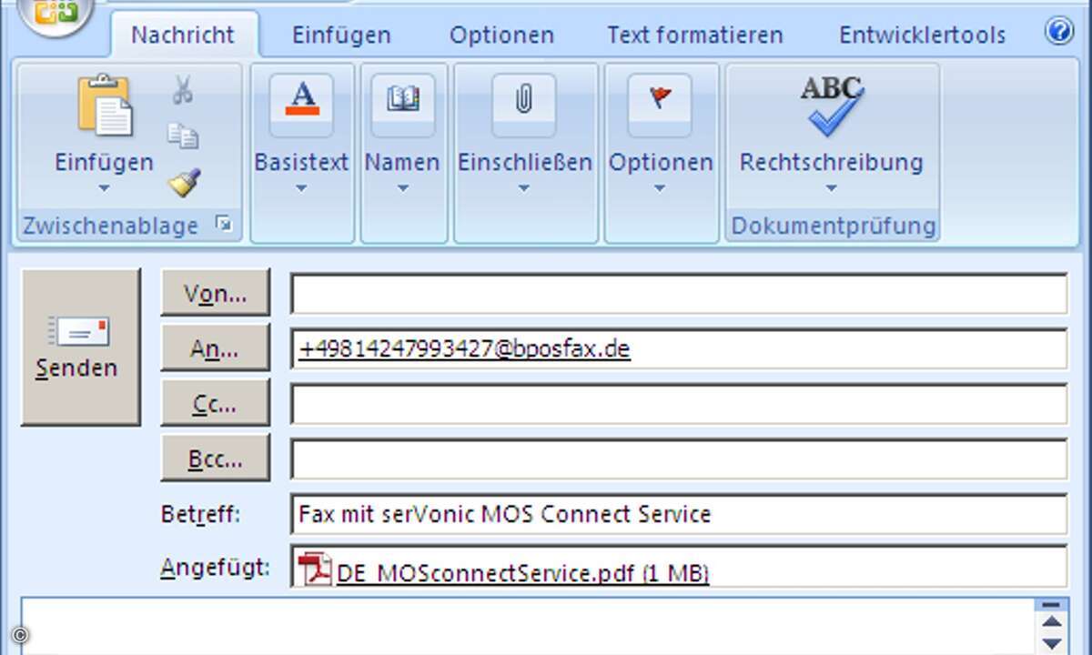Expand the Optionen group dropdown arrow

pos(660,188)
